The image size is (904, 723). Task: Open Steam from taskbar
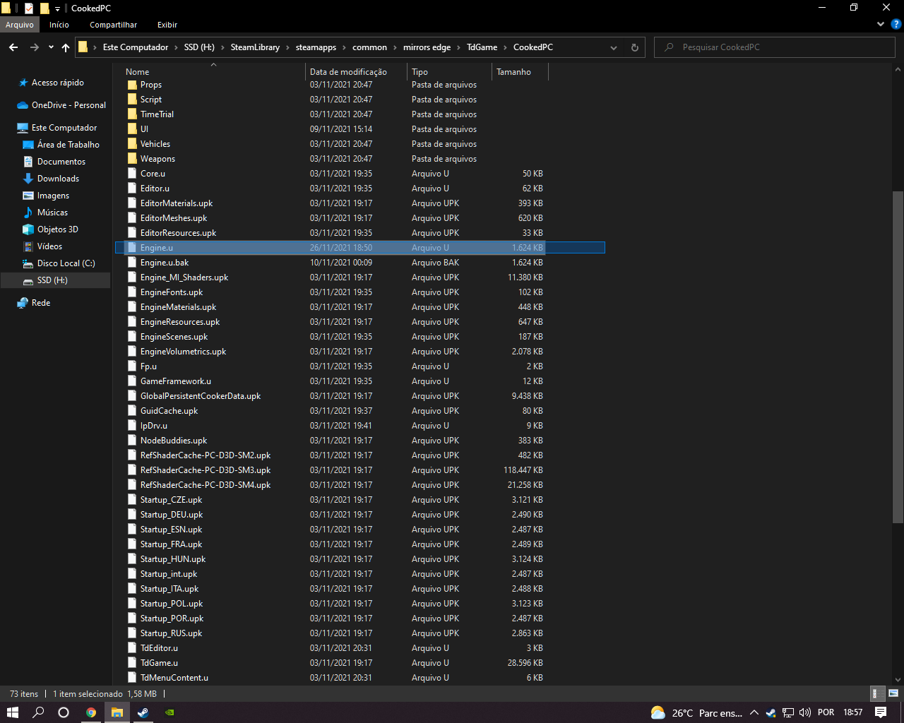click(x=143, y=712)
